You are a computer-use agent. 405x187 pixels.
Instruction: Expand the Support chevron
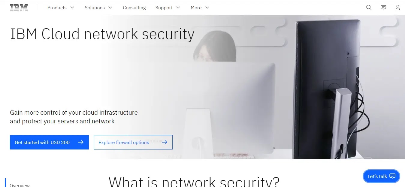(x=178, y=8)
